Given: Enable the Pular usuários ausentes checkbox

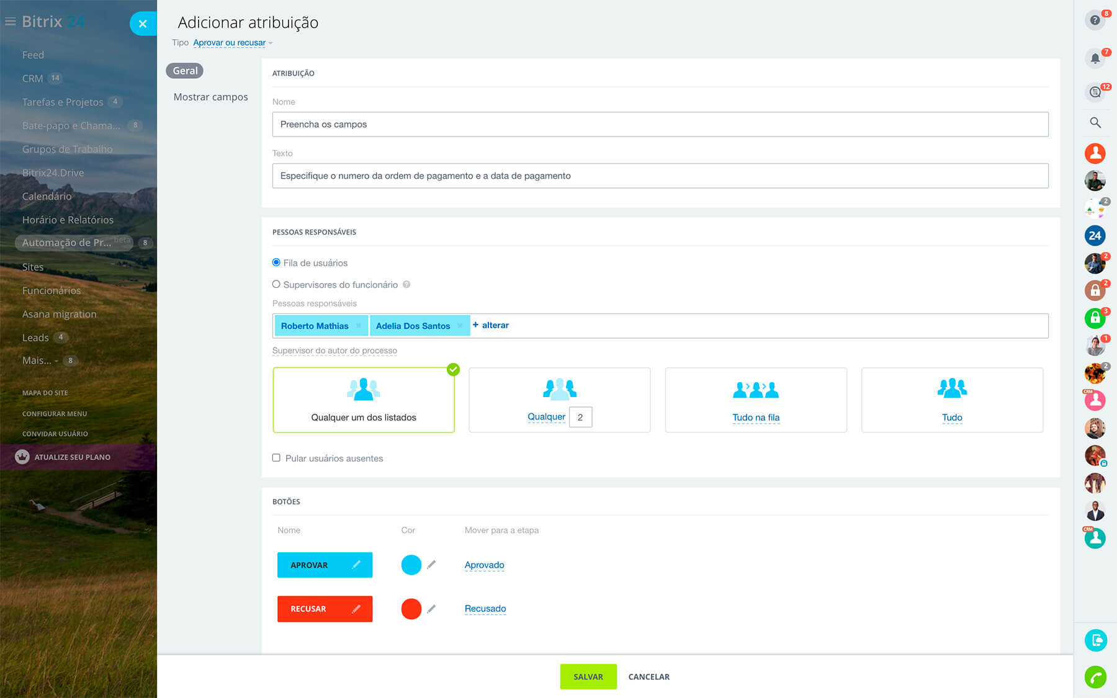Looking at the screenshot, I should pyautogui.click(x=276, y=458).
